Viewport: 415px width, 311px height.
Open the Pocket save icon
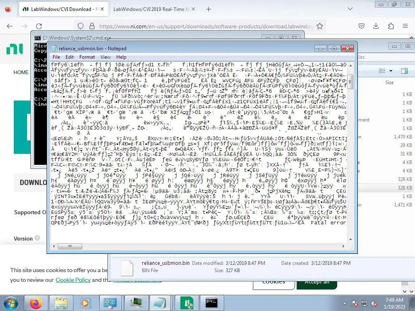click(x=361, y=26)
